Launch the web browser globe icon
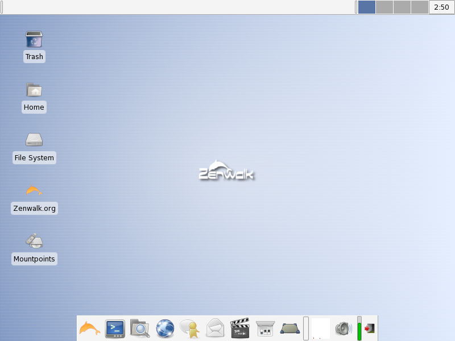Image resolution: width=455 pixels, height=341 pixels. tap(165, 328)
